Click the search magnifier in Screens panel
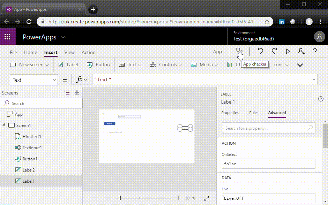Screen dimensions: 328x205 click(x=7, y=103)
